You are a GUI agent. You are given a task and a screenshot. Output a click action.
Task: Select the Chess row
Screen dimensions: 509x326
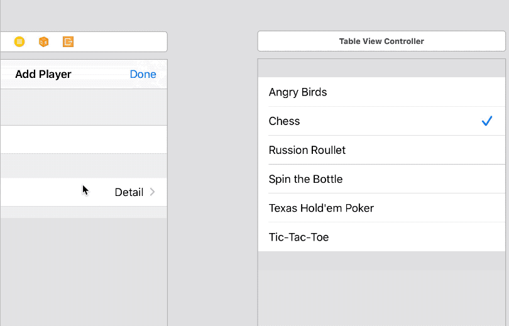click(x=382, y=121)
